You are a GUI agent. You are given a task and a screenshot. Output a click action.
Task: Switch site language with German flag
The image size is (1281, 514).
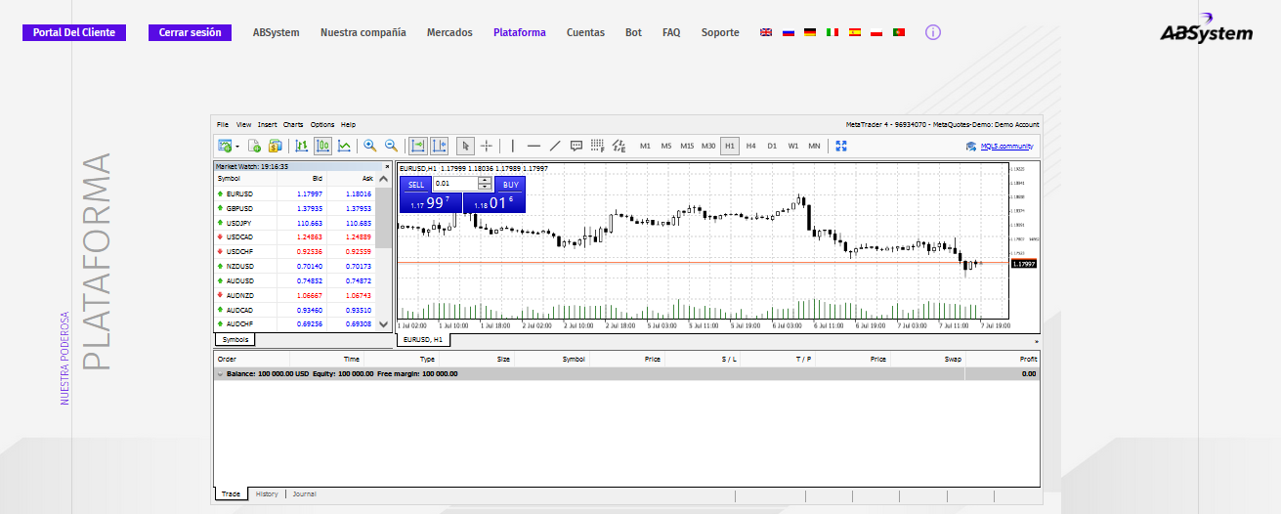(x=810, y=32)
